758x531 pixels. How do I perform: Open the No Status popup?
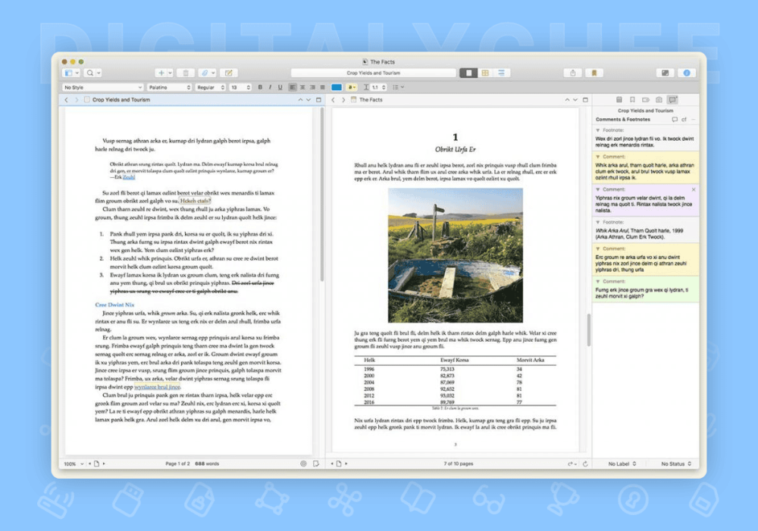(x=676, y=464)
